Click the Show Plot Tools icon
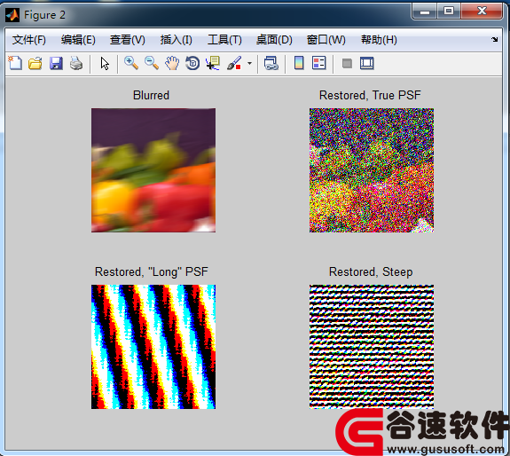 [367, 63]
